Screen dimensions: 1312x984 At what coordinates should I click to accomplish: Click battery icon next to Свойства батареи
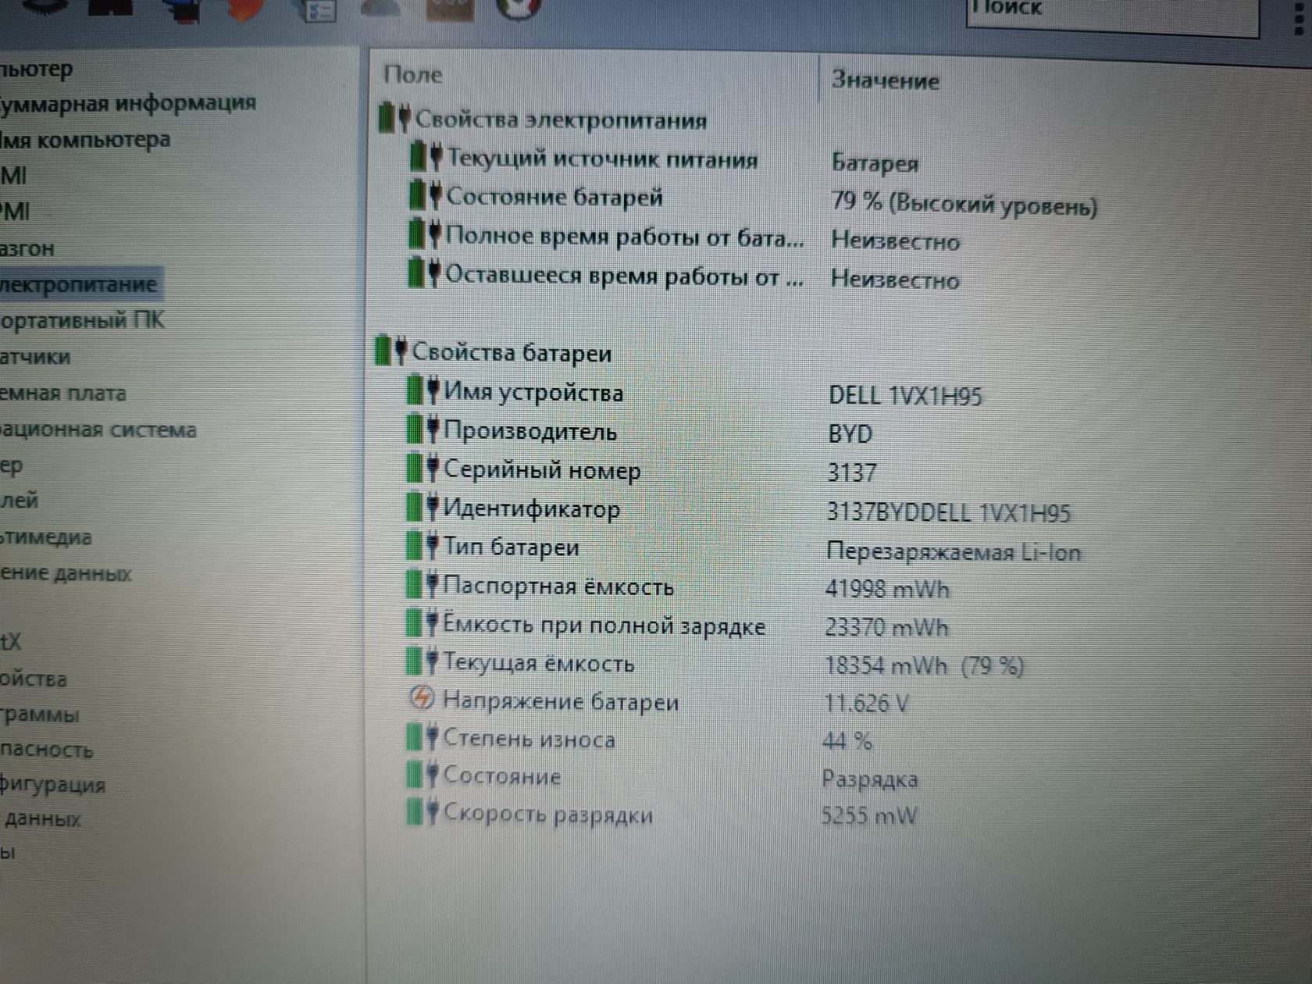(x=391, y=351)
